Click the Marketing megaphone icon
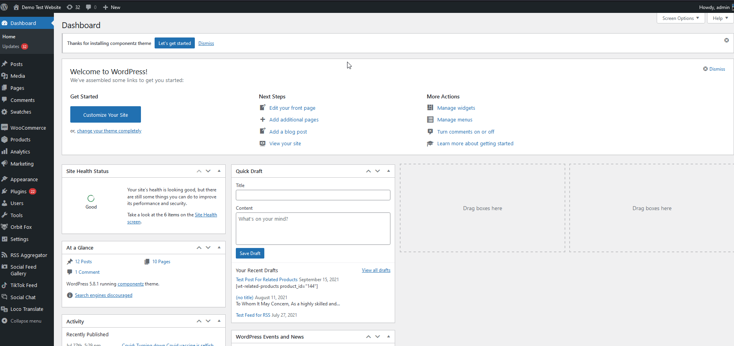 5,163
